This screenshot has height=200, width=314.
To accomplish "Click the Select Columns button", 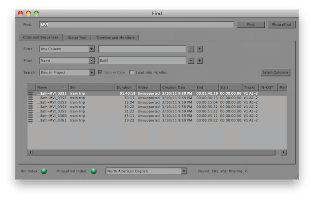I will tap(275, 72).
